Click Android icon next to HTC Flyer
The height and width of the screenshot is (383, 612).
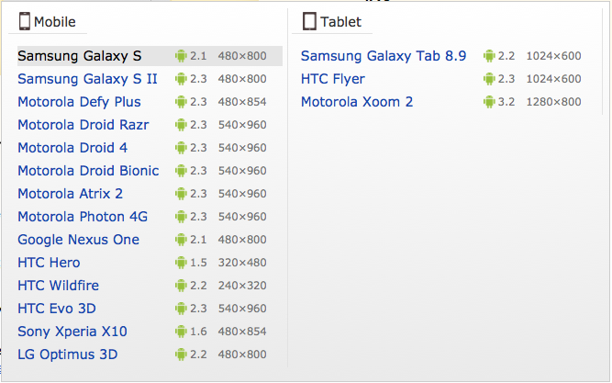click(x=489, y=79)
